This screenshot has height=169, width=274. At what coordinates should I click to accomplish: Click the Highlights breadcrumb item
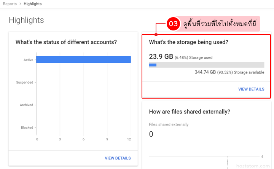(32, 4)
